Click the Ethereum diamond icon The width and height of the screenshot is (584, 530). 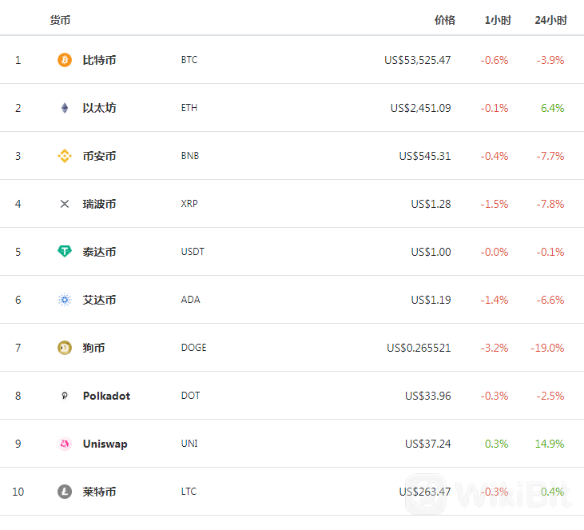tap(65, 108)
